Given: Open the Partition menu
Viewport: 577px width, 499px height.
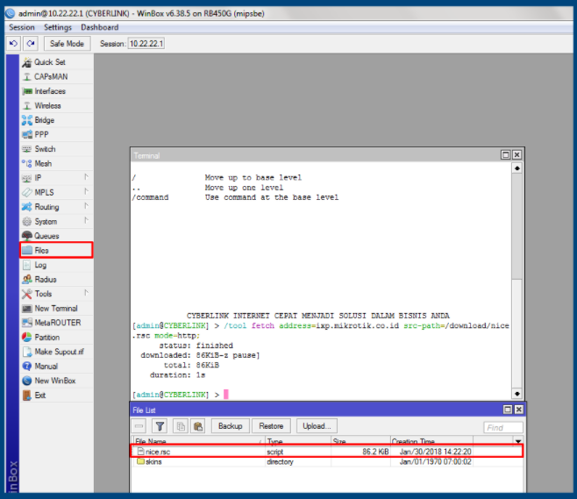Looking at the screenshot, I should [56, 337].
